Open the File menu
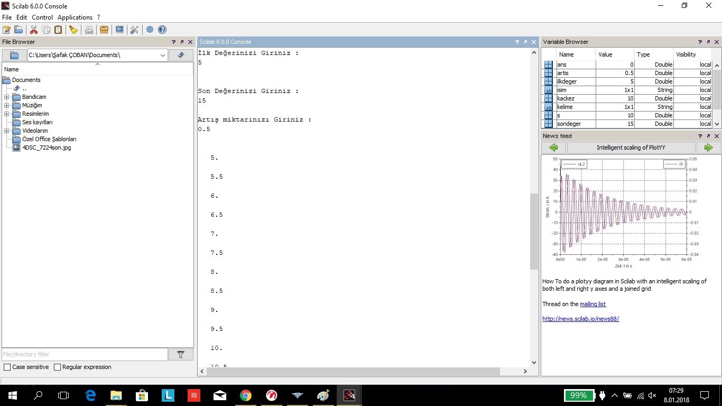 tap(7, 17)
